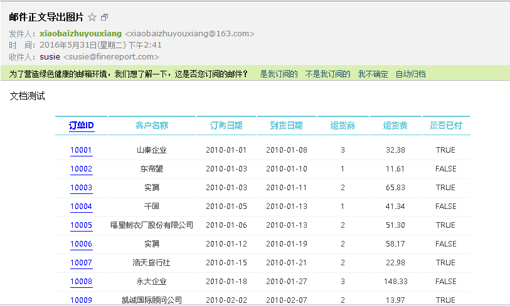Click order date 2010-01-01

tap(226, 150)
